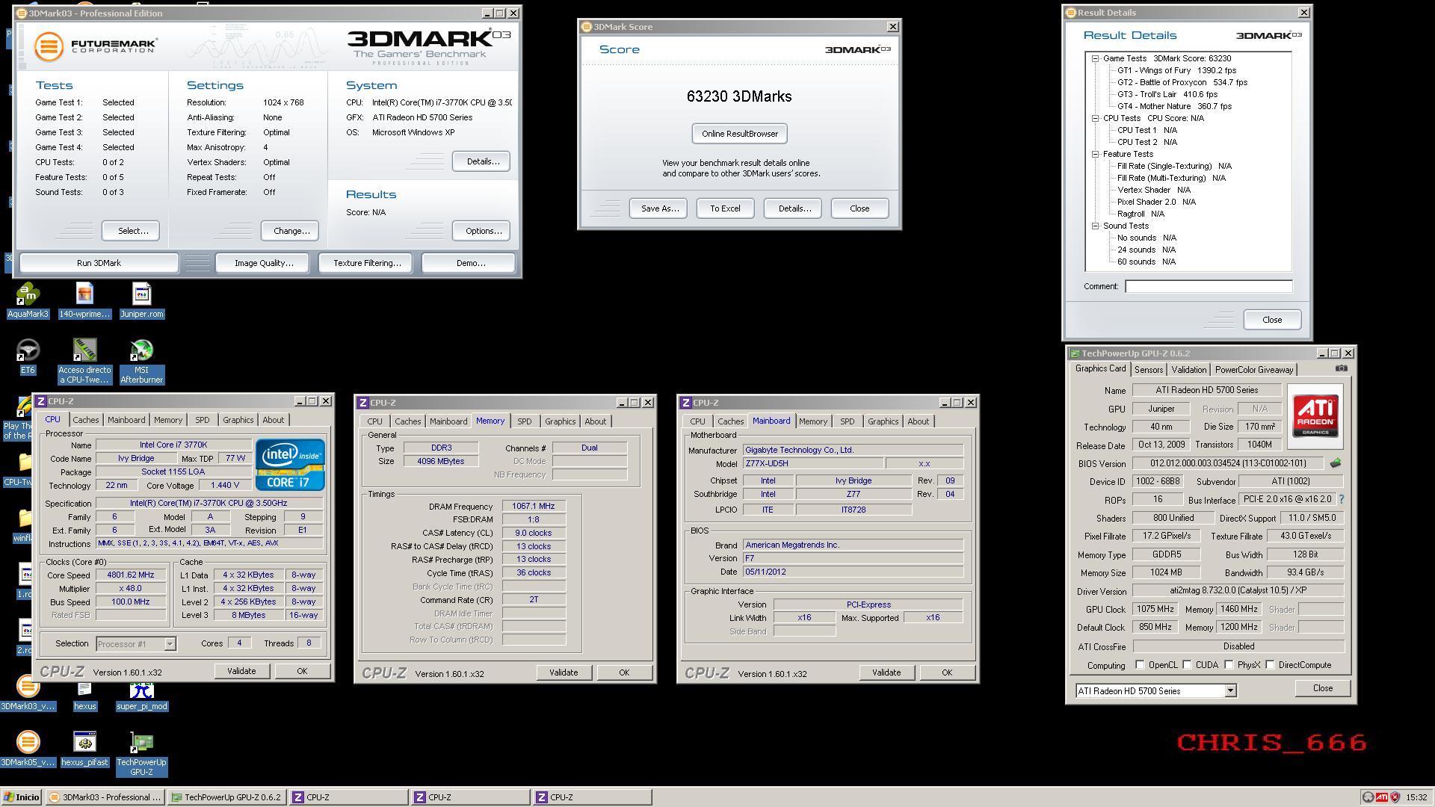Switch to Validation tab in GPU-Z

pyautogui.click(x=1188, y=370)
